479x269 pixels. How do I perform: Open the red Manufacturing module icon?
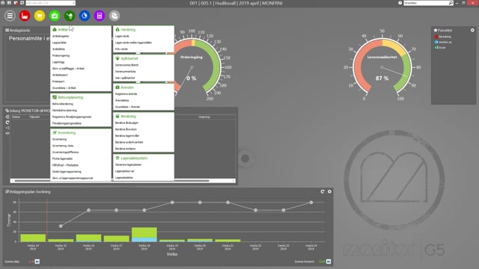[x=25, y=16]
